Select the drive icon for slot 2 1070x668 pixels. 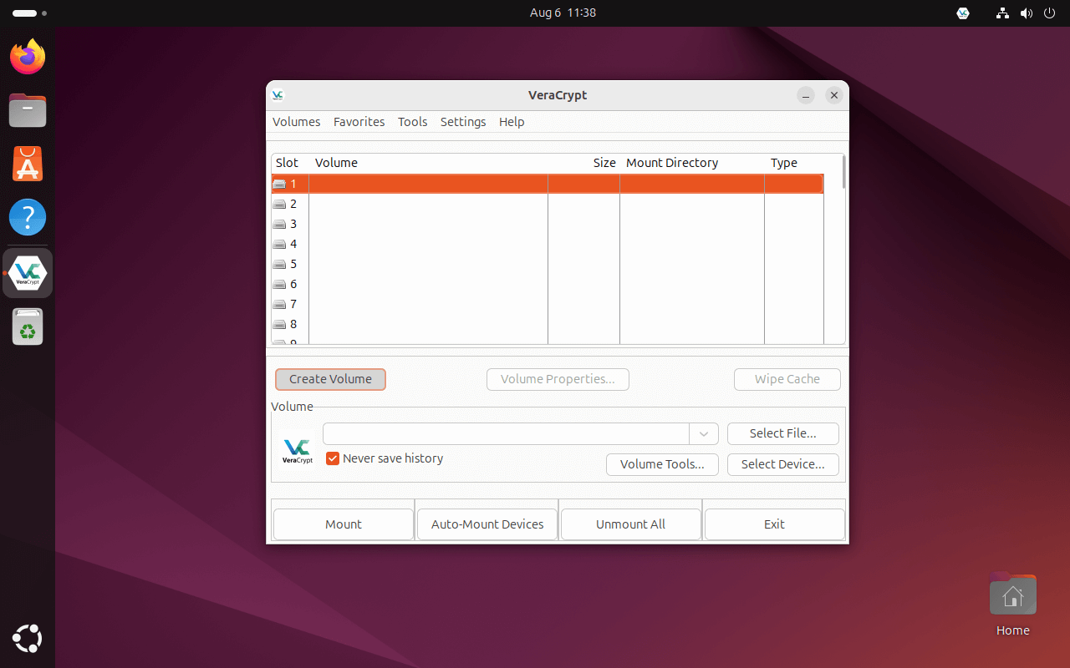[x=279, y=204]
